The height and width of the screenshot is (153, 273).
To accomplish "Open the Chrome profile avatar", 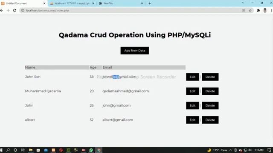I will click(x=265, y=10).
